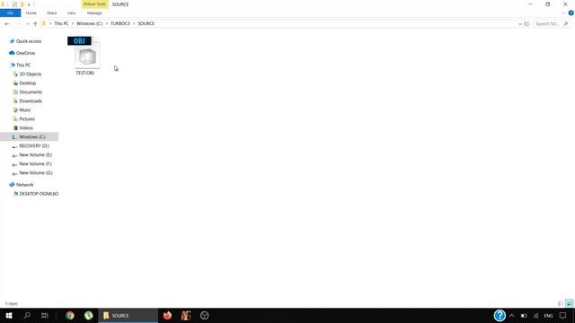
Task: Click the search magnifier icon in Explorer
Action: click(566, 24)
